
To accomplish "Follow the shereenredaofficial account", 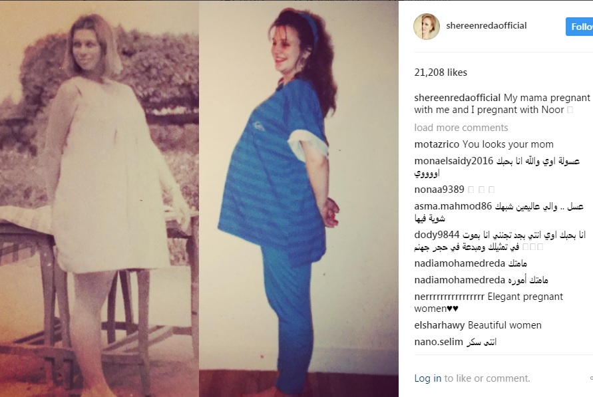I will pos(580,27).
